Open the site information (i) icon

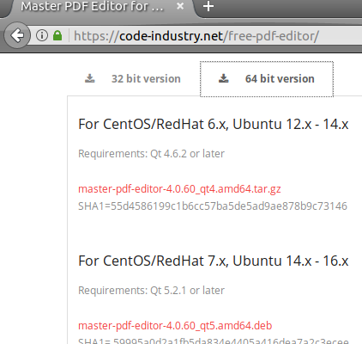click(42, 35)
